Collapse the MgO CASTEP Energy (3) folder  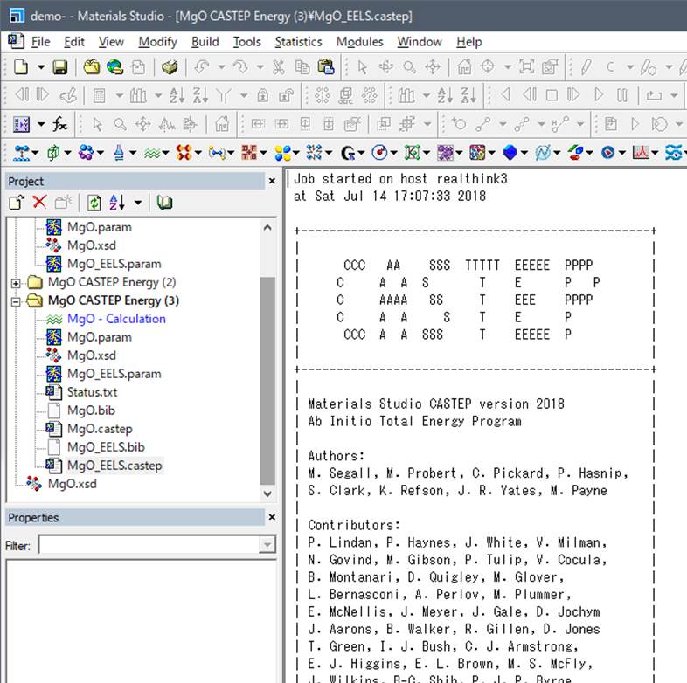[x=16, y=301]
